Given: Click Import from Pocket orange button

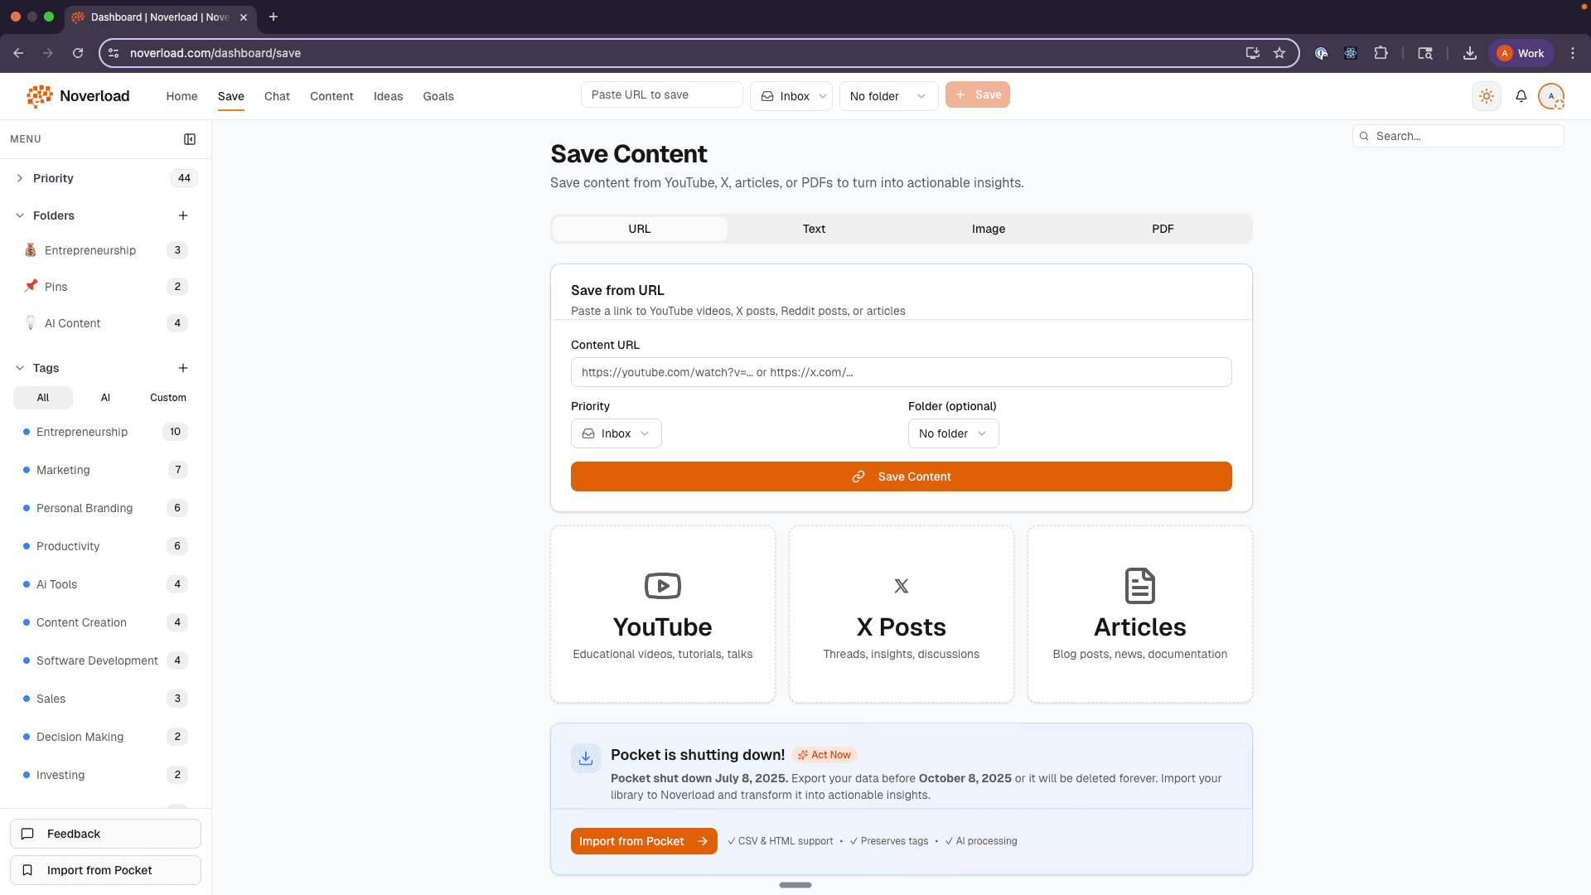Looking at the screenshot, I should pos(644,841).
